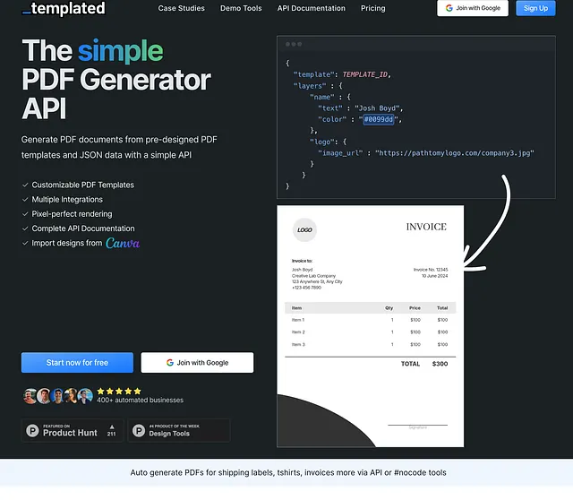Click the Design Tools badge P icon
The width and height of the screenshot is (573, 500).
139,430
